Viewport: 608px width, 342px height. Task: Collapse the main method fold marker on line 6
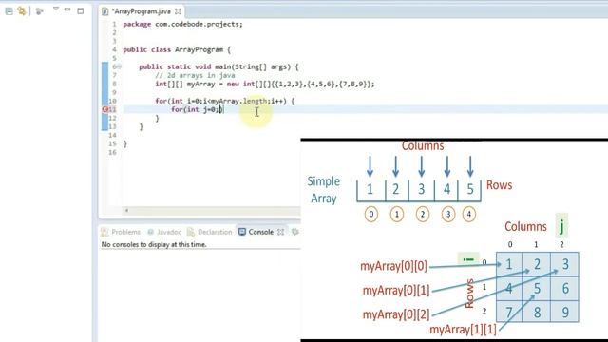pos(120,66)
